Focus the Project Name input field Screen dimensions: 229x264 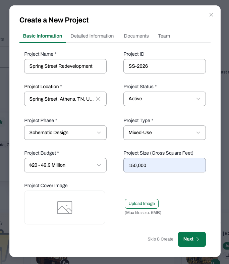click(65, 66)
